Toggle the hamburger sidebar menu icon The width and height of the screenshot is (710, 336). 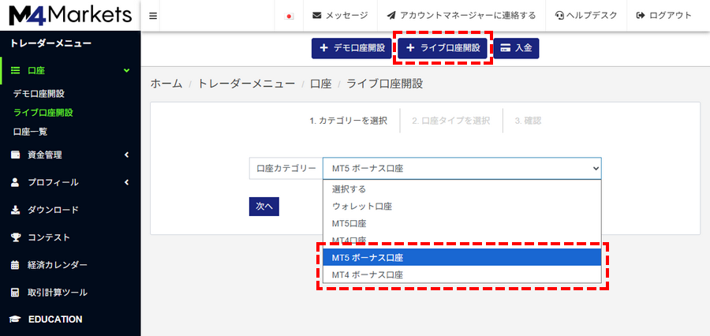coord(153,16)
